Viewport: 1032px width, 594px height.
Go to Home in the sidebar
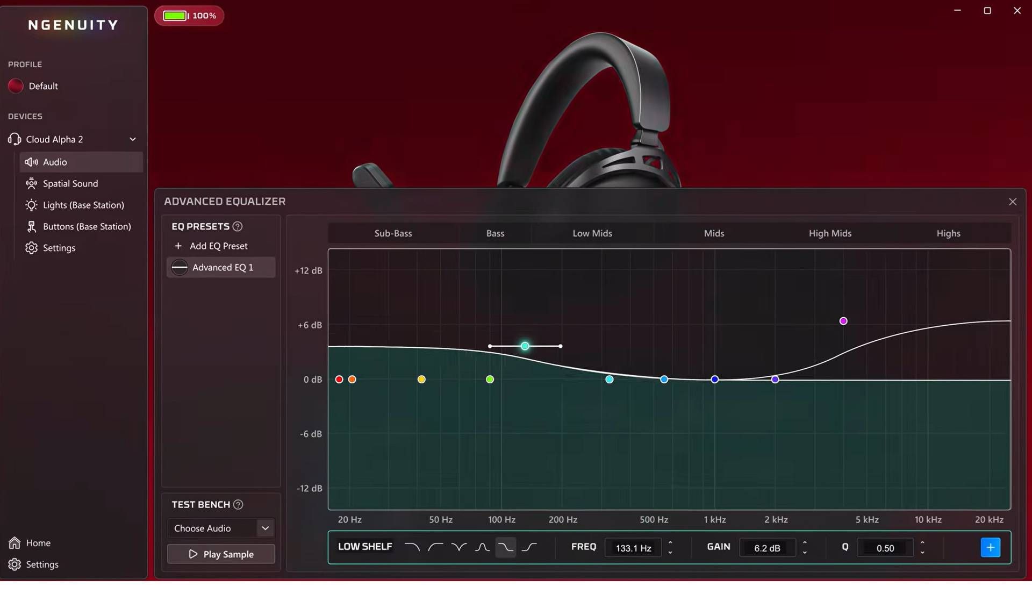pyautogui.click(x=30, y=543)
